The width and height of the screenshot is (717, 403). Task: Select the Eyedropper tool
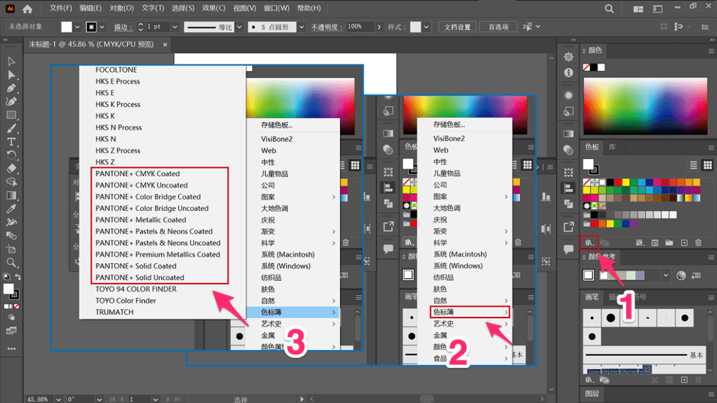tap(11, 209)
